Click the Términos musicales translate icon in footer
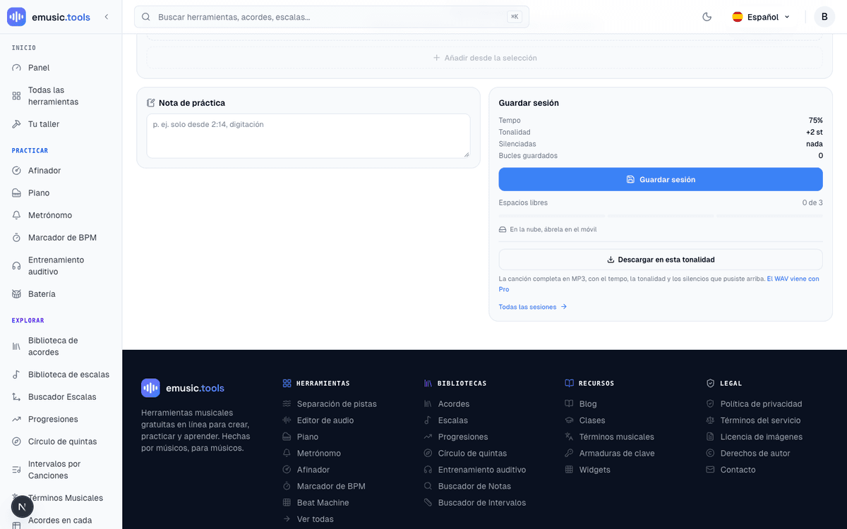847x529 pixels. pos(569,437)
